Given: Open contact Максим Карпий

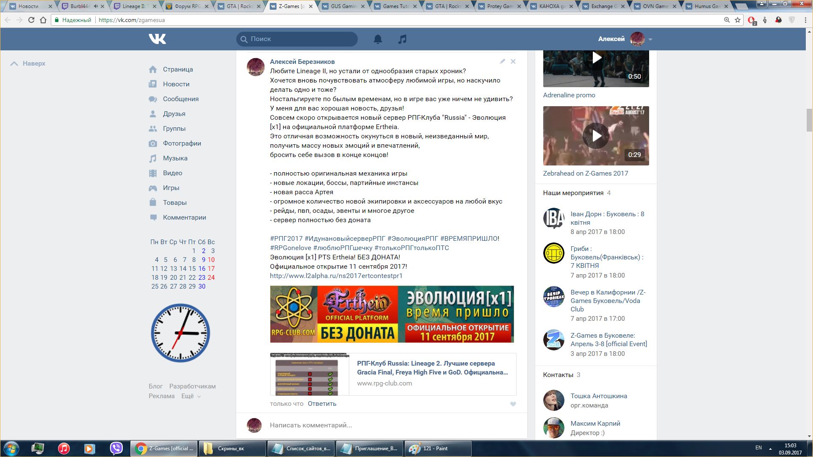Looking at the screenshot, I should coord(595,424).
